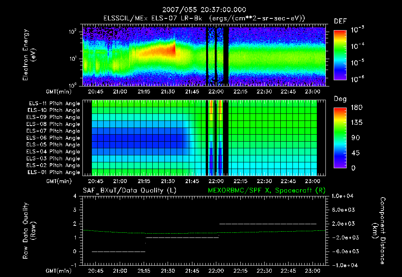Select the green MEXORBMC/SPF X, Spacecraft (R) legend
The width and height of the screenshot is (402, 277).
267,191
